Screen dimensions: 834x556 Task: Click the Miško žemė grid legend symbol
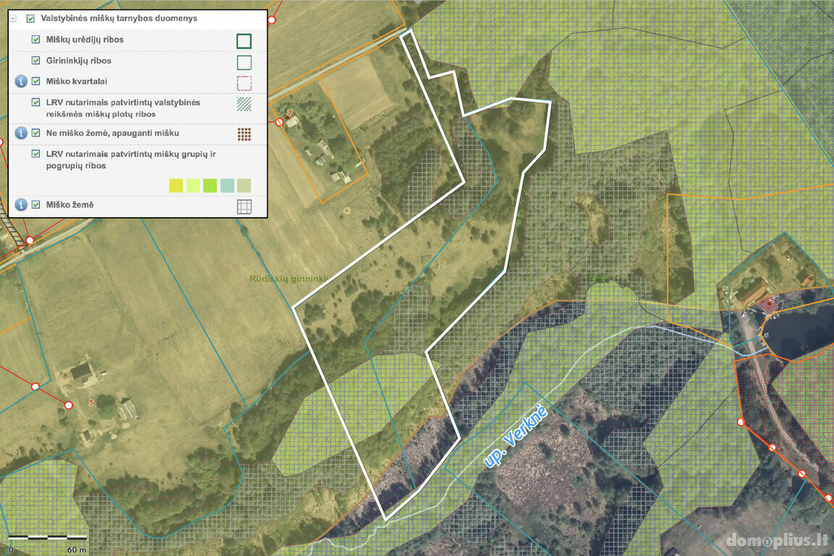pyautogui.click(x=244, y=206)
